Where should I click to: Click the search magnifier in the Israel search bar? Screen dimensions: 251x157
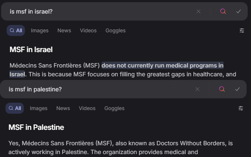coord(223,11)
